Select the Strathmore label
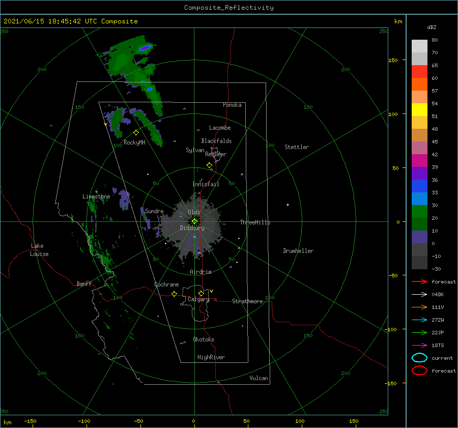 247,301
